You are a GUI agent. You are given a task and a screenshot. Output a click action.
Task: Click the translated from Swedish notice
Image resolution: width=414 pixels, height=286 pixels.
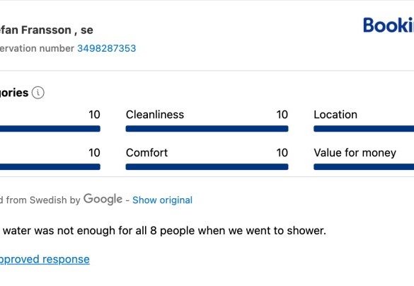click(40, 200)
